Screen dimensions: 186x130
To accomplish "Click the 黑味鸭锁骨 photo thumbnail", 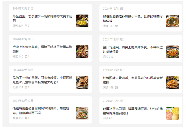I will [82, 52].
